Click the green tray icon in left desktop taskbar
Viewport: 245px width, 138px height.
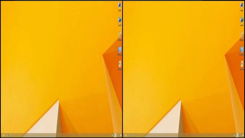[112, 135]
